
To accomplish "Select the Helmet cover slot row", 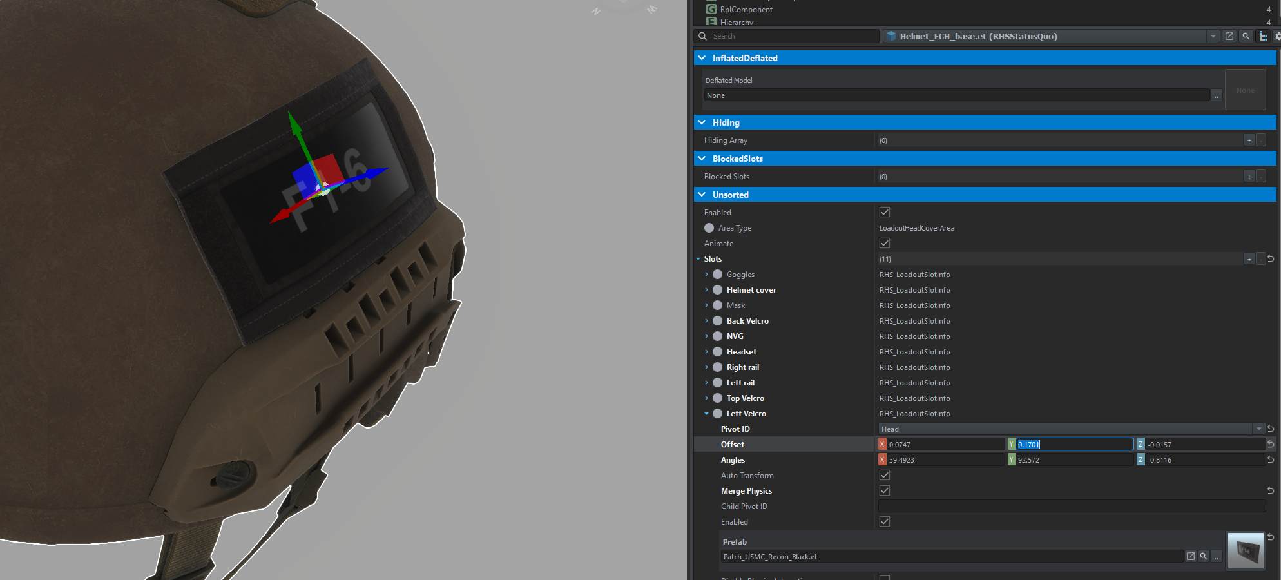I will pyautogui.click(x=751, y=290).
